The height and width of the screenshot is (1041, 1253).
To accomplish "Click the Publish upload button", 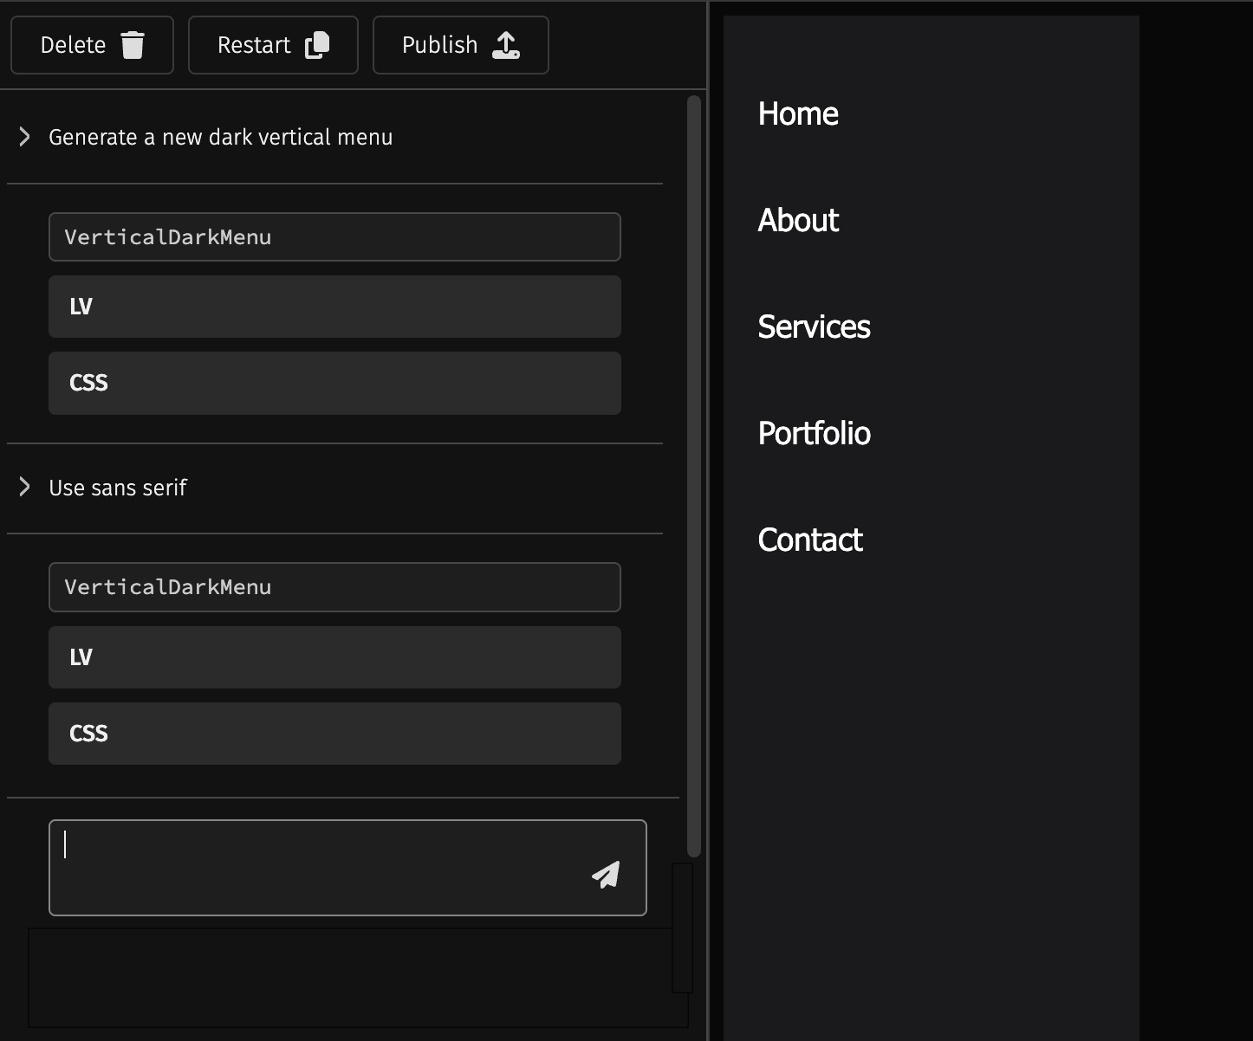I will (x=460, y=45).
